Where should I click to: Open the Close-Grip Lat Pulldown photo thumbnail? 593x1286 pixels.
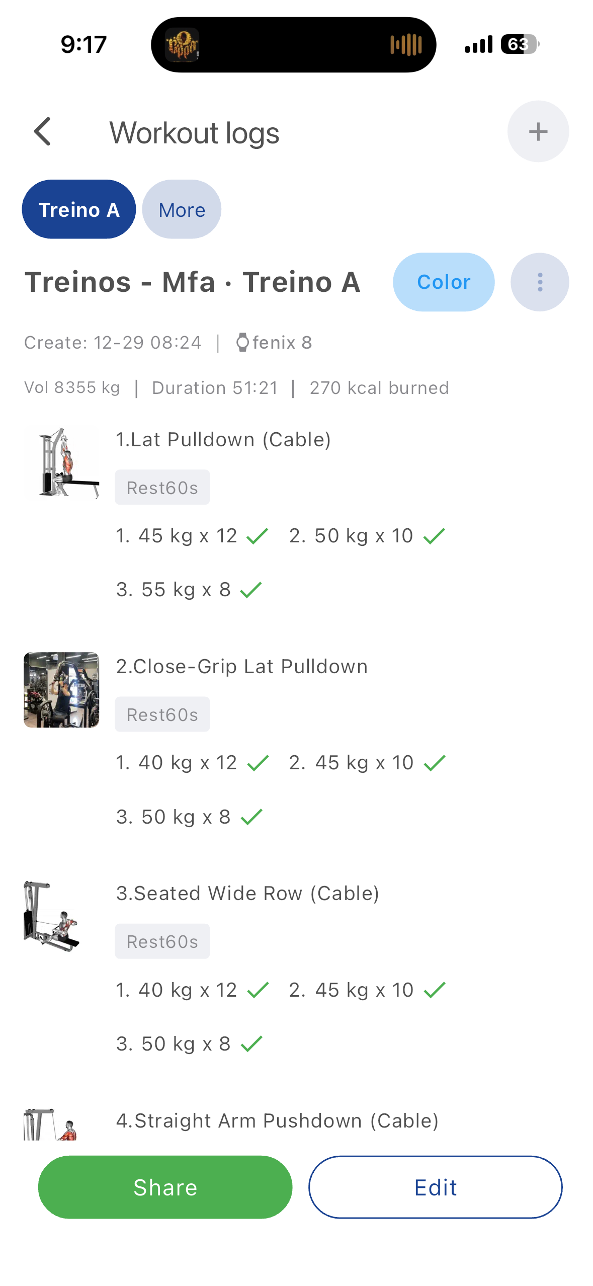point(61,690)
